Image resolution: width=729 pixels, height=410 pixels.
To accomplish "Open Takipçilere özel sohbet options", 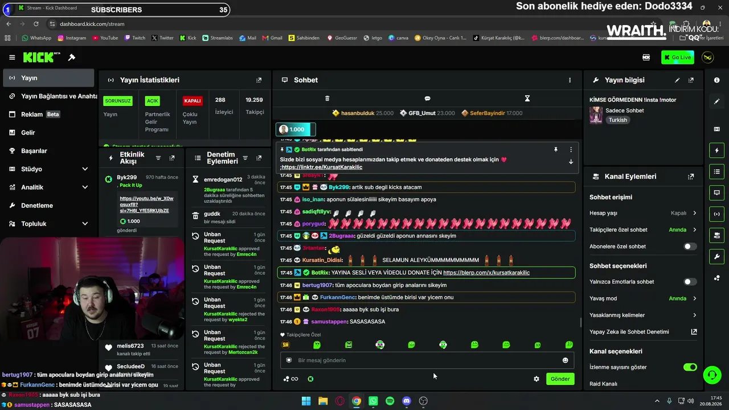I will pyautogui.click(x=644, y=230).
